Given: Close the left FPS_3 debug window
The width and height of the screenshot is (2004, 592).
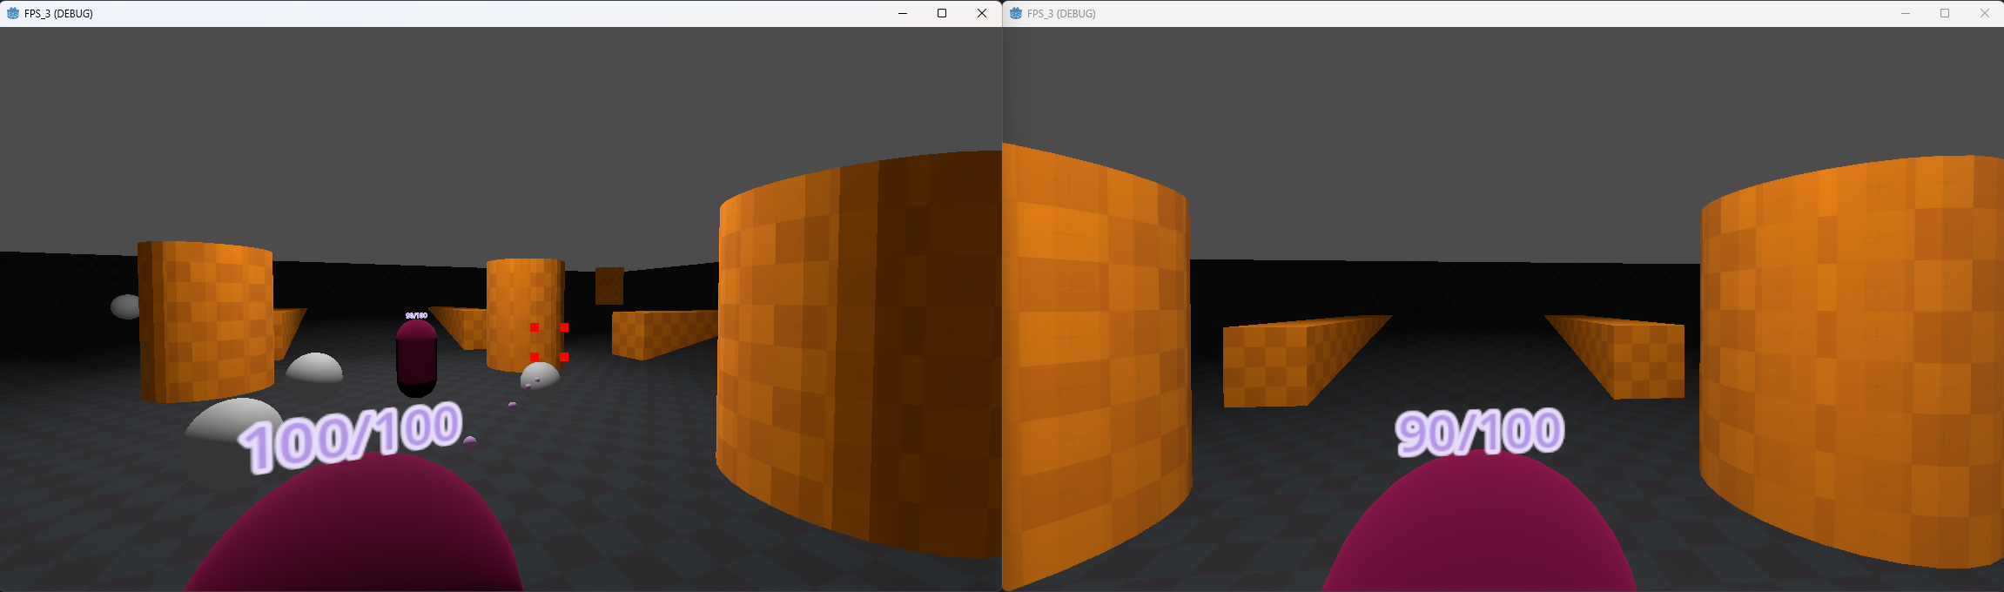Looking at the screenshot, I should coord(982,13).
